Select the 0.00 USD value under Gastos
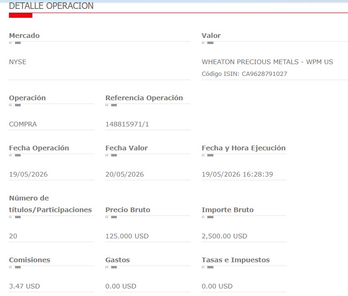Screen dimensions: 348x296 pos(121,286)
